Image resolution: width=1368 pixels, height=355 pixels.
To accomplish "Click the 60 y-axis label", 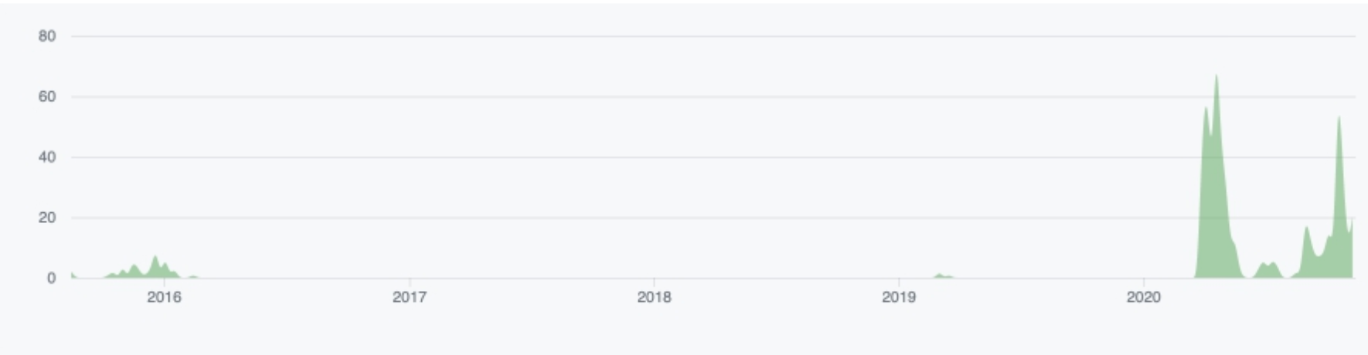I will coord(47,96).
